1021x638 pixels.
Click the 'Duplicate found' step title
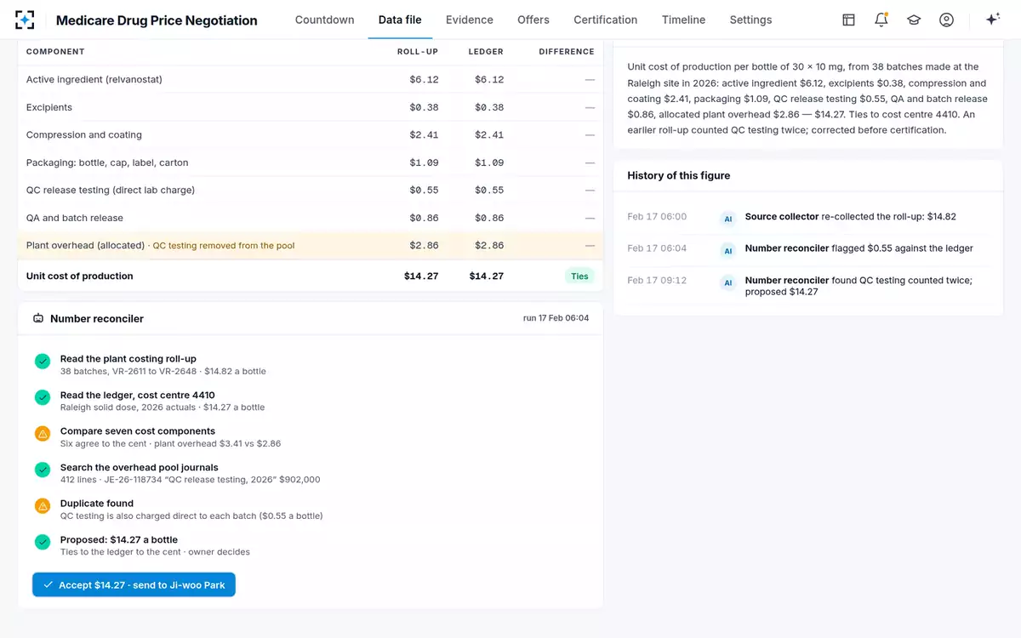[97, 504]
